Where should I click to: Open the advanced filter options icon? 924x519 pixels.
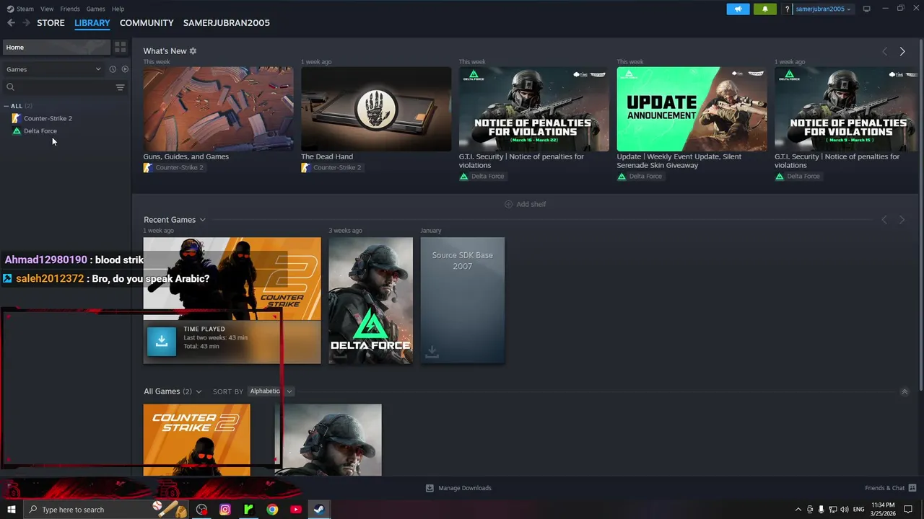point(121,87)
